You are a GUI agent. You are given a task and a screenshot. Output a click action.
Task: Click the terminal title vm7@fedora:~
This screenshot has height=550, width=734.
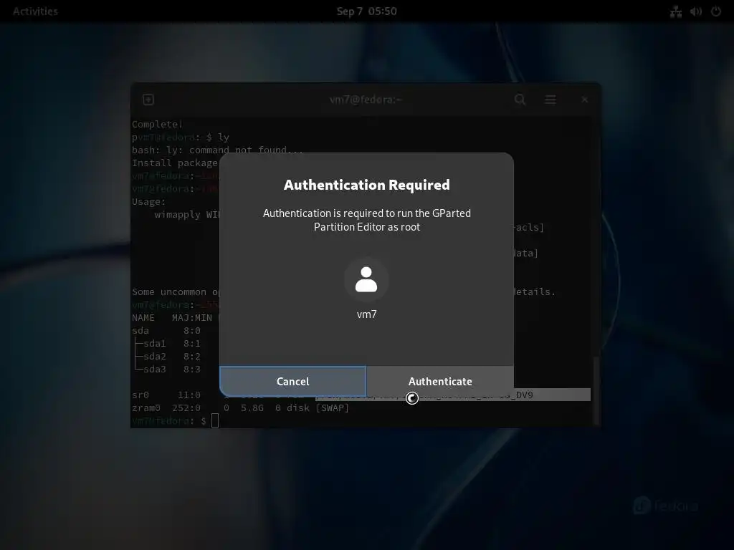[366, 100]
